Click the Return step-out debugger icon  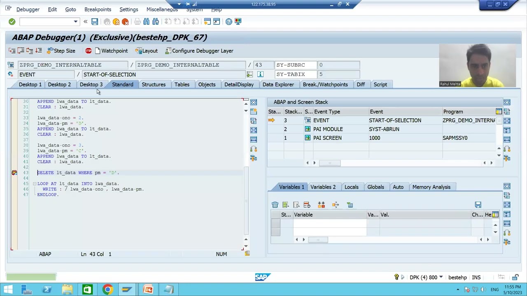[x=30, y=51]
